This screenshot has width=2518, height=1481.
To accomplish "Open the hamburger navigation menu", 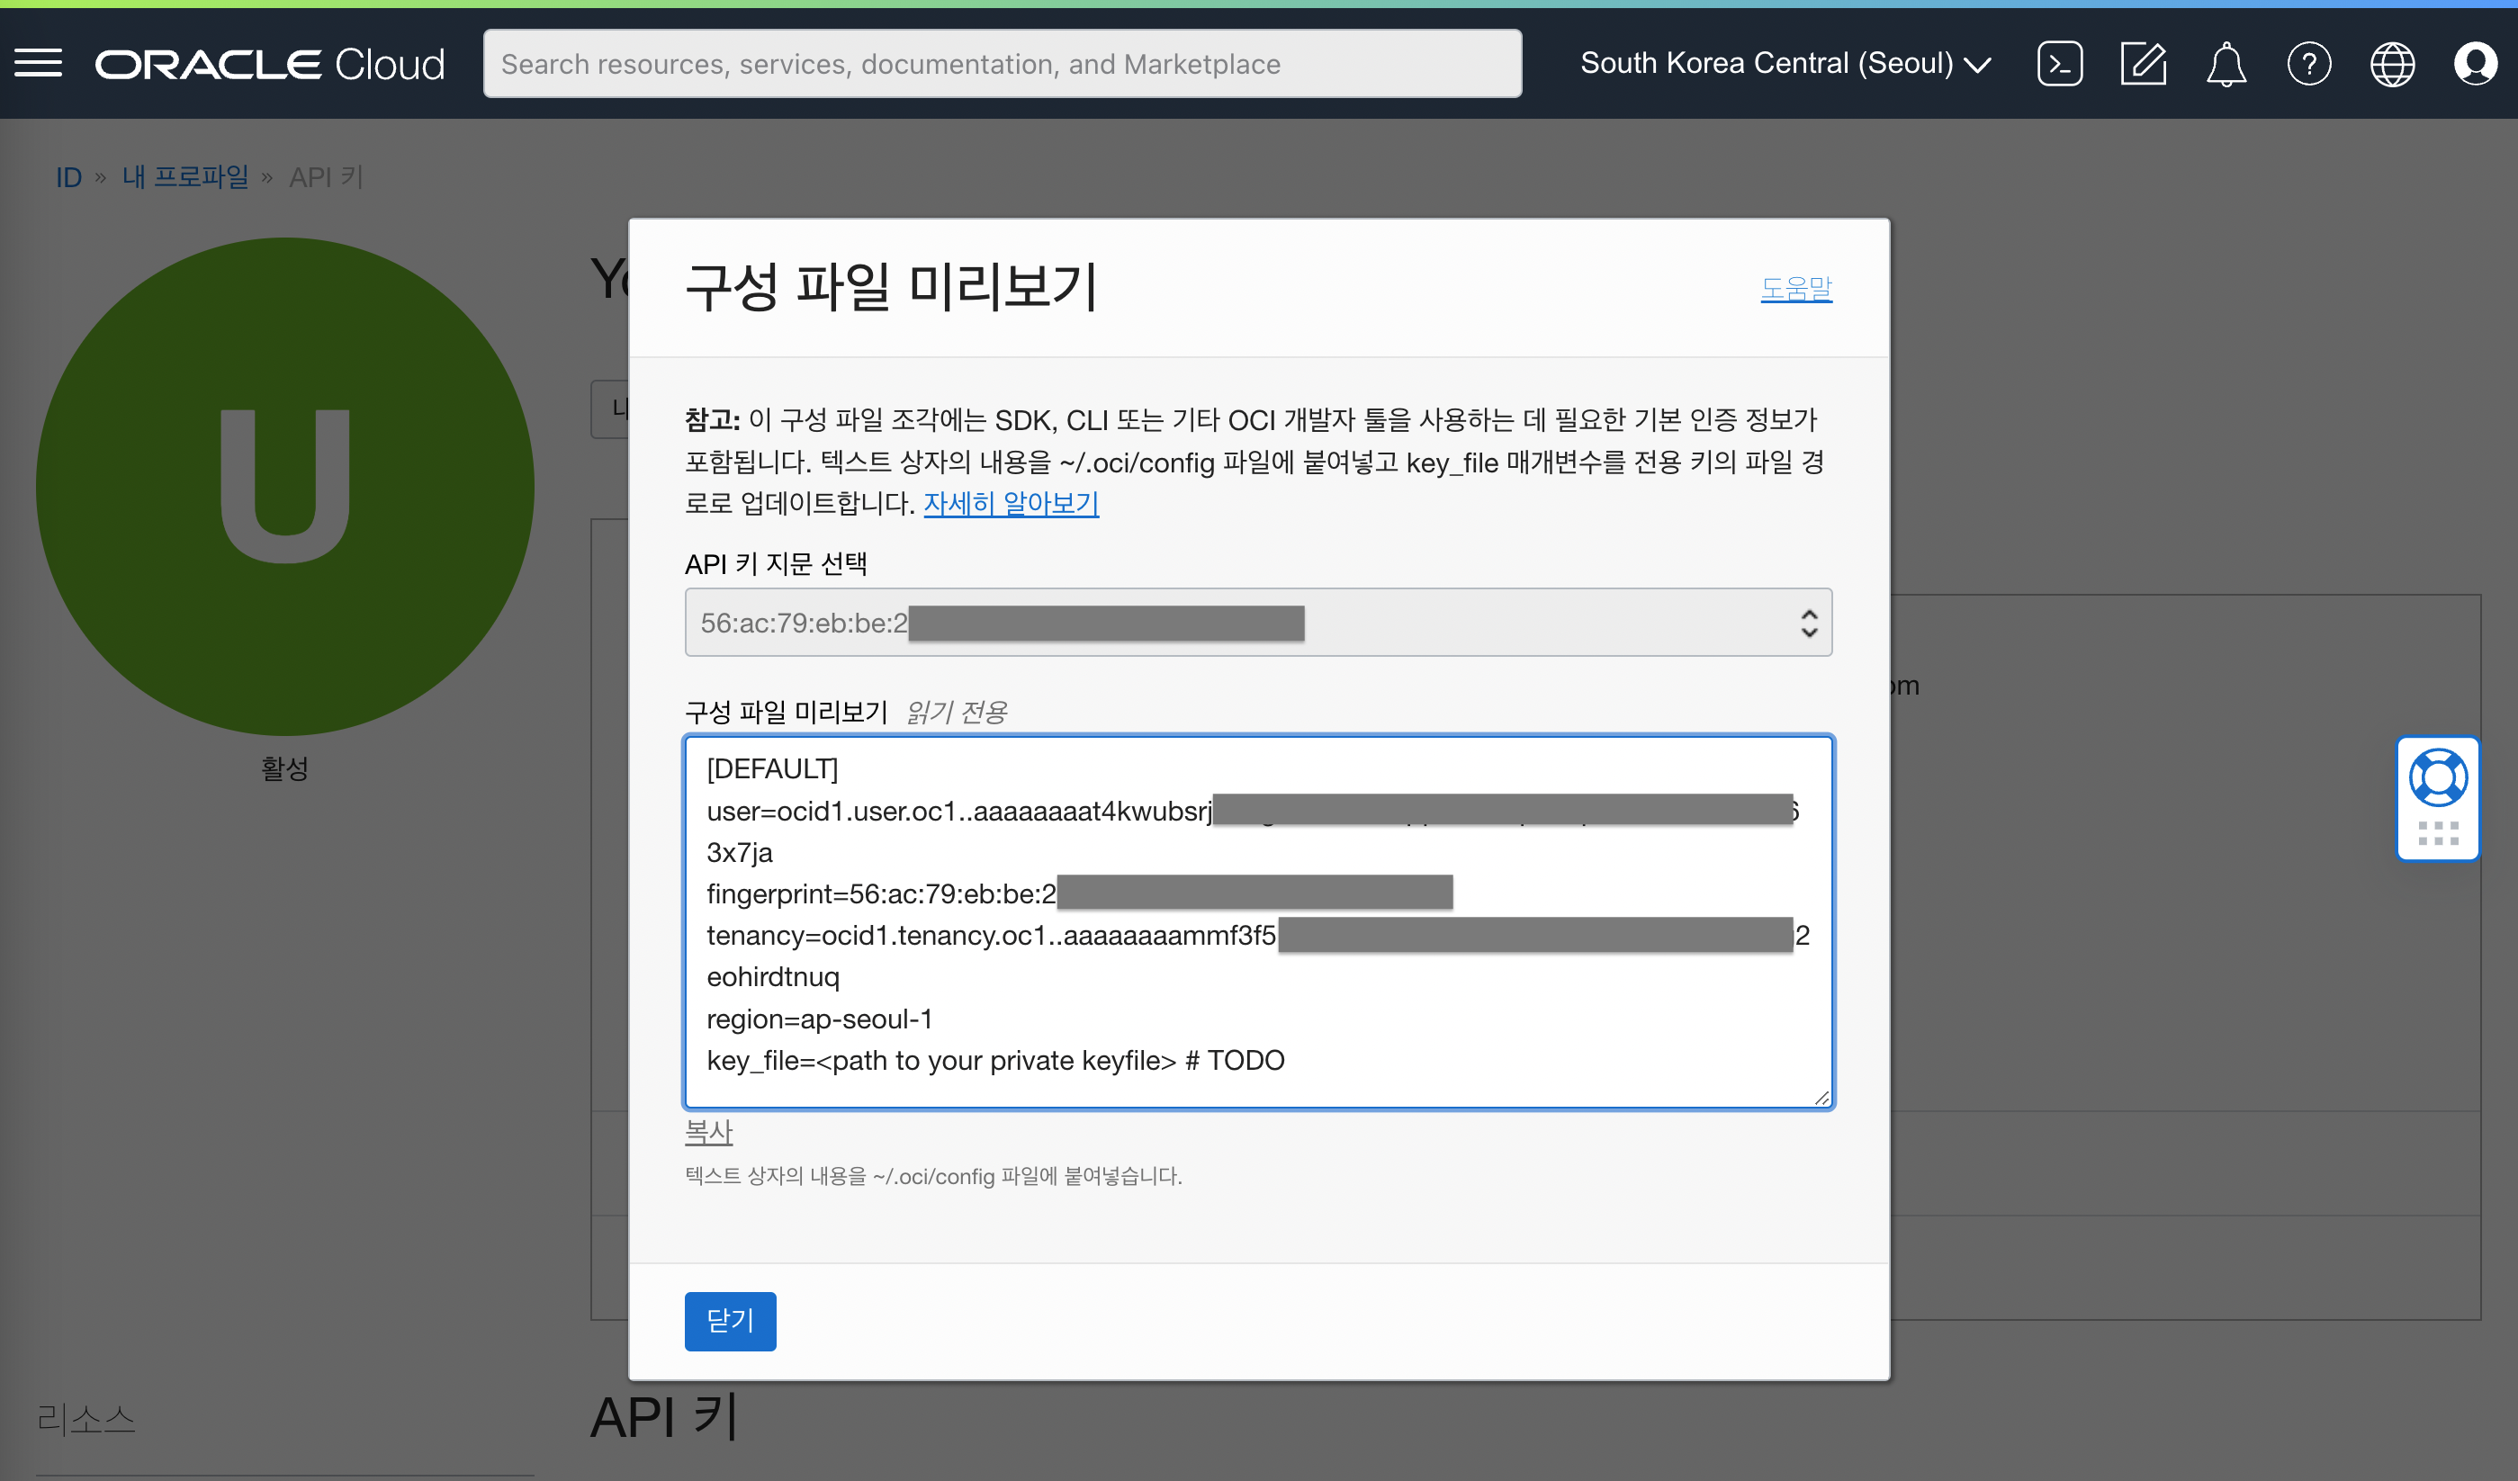I will pos(38,63).
